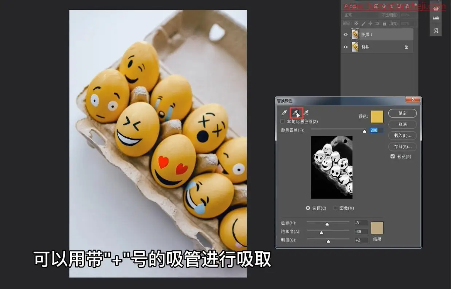Open the 颜色 sample color swatch
Image resolution: width=451 pixels, height=289 pixels.
(377, 117)
